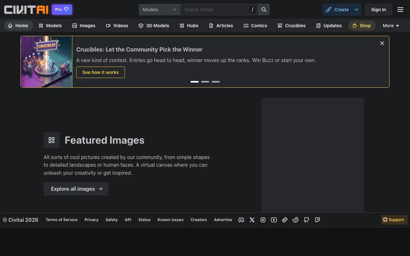
Task: Select the Home tab
Action: coord(18,26)
